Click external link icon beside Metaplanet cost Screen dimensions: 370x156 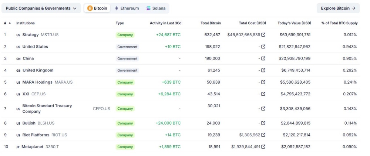[263, 147]
